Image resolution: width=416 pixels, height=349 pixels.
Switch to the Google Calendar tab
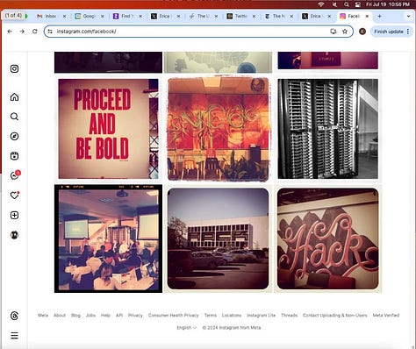89,16
